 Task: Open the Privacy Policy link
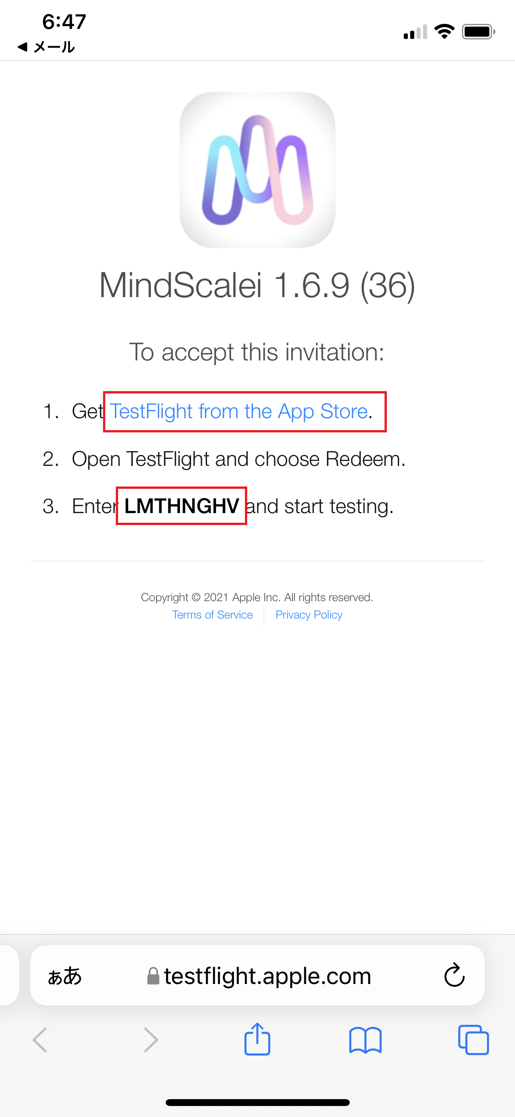[309, 615]
